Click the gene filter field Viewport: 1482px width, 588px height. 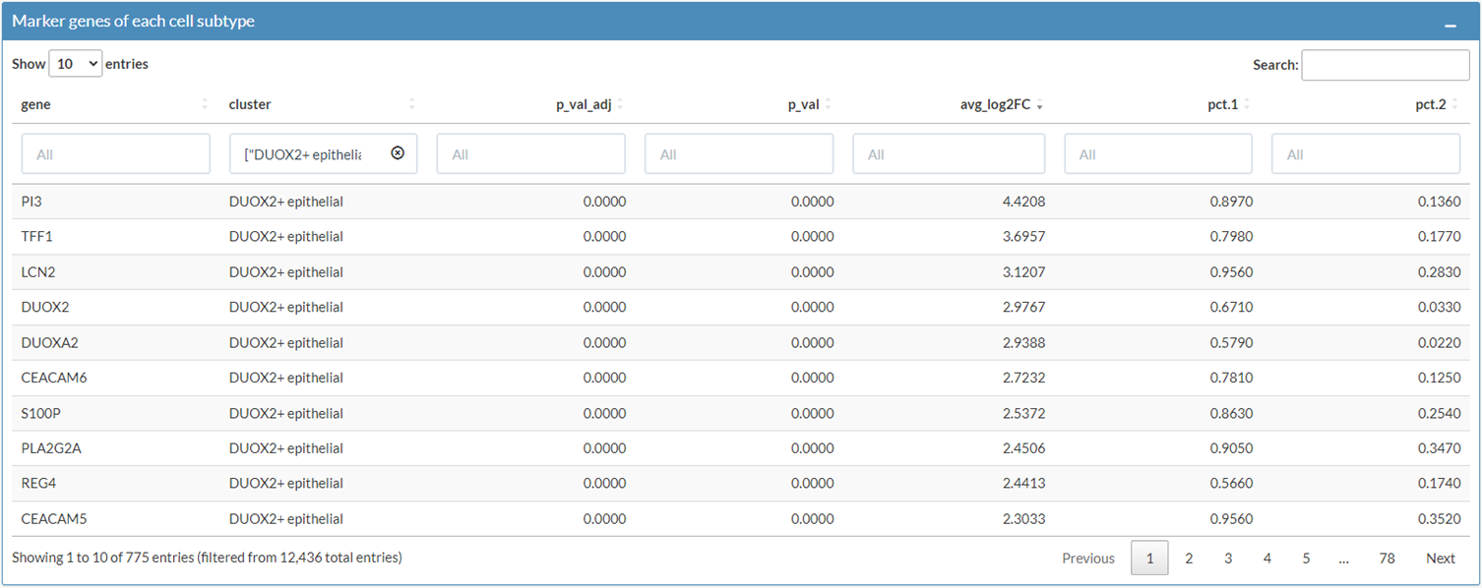(x=115, y=154)
